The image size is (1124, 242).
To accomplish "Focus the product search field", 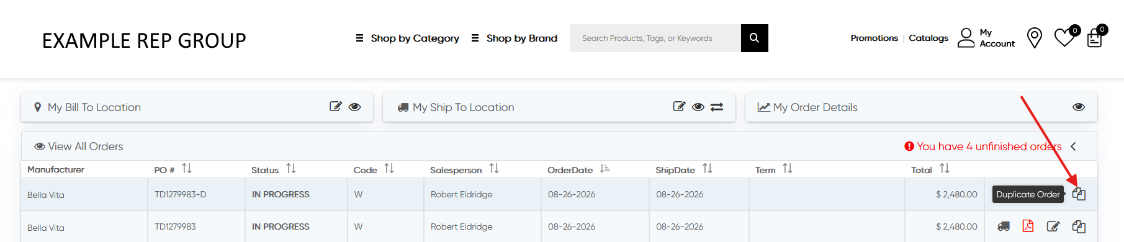I will point(655,38).
